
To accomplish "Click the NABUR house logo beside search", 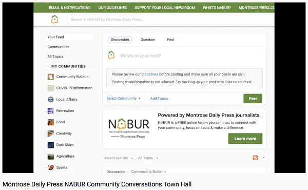I will pyautogui.click(x=54, y=20).
